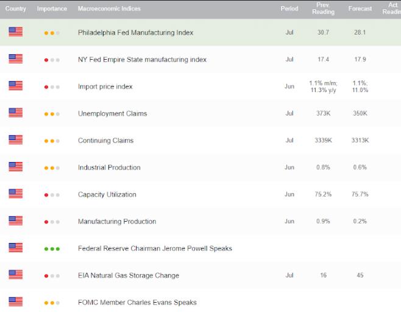The width and height of the screenshot is (401, 313).
Task: Select Continuing Claims previous reading 3339K
Action: (323, 140)
